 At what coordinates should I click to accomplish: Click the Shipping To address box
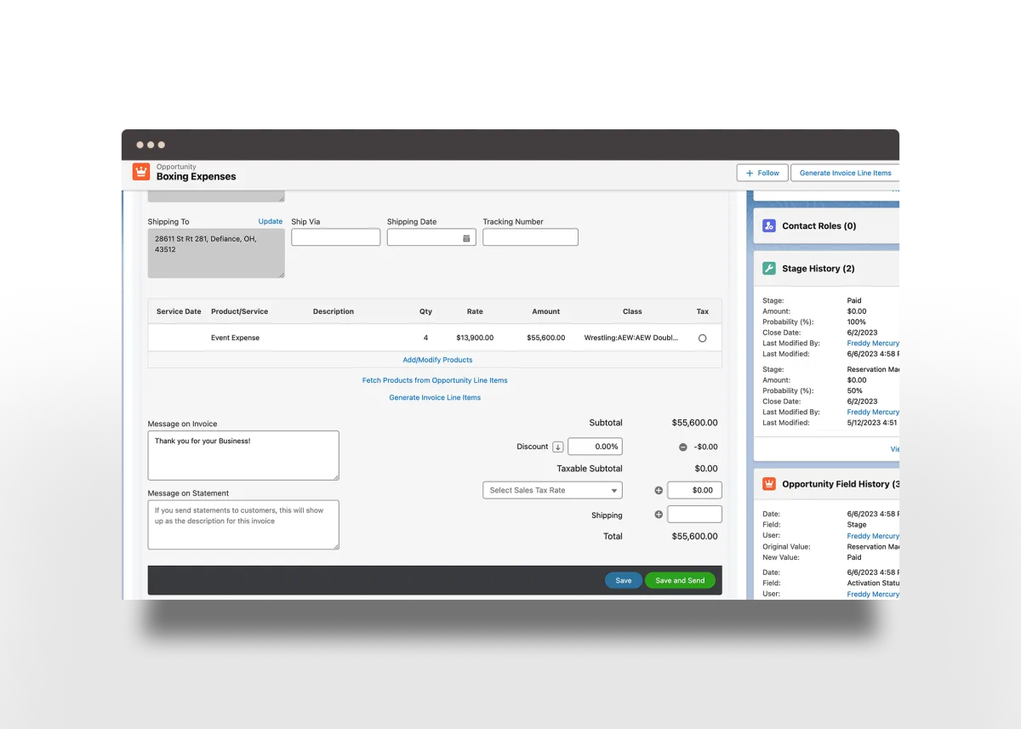[x=216, y=253]
